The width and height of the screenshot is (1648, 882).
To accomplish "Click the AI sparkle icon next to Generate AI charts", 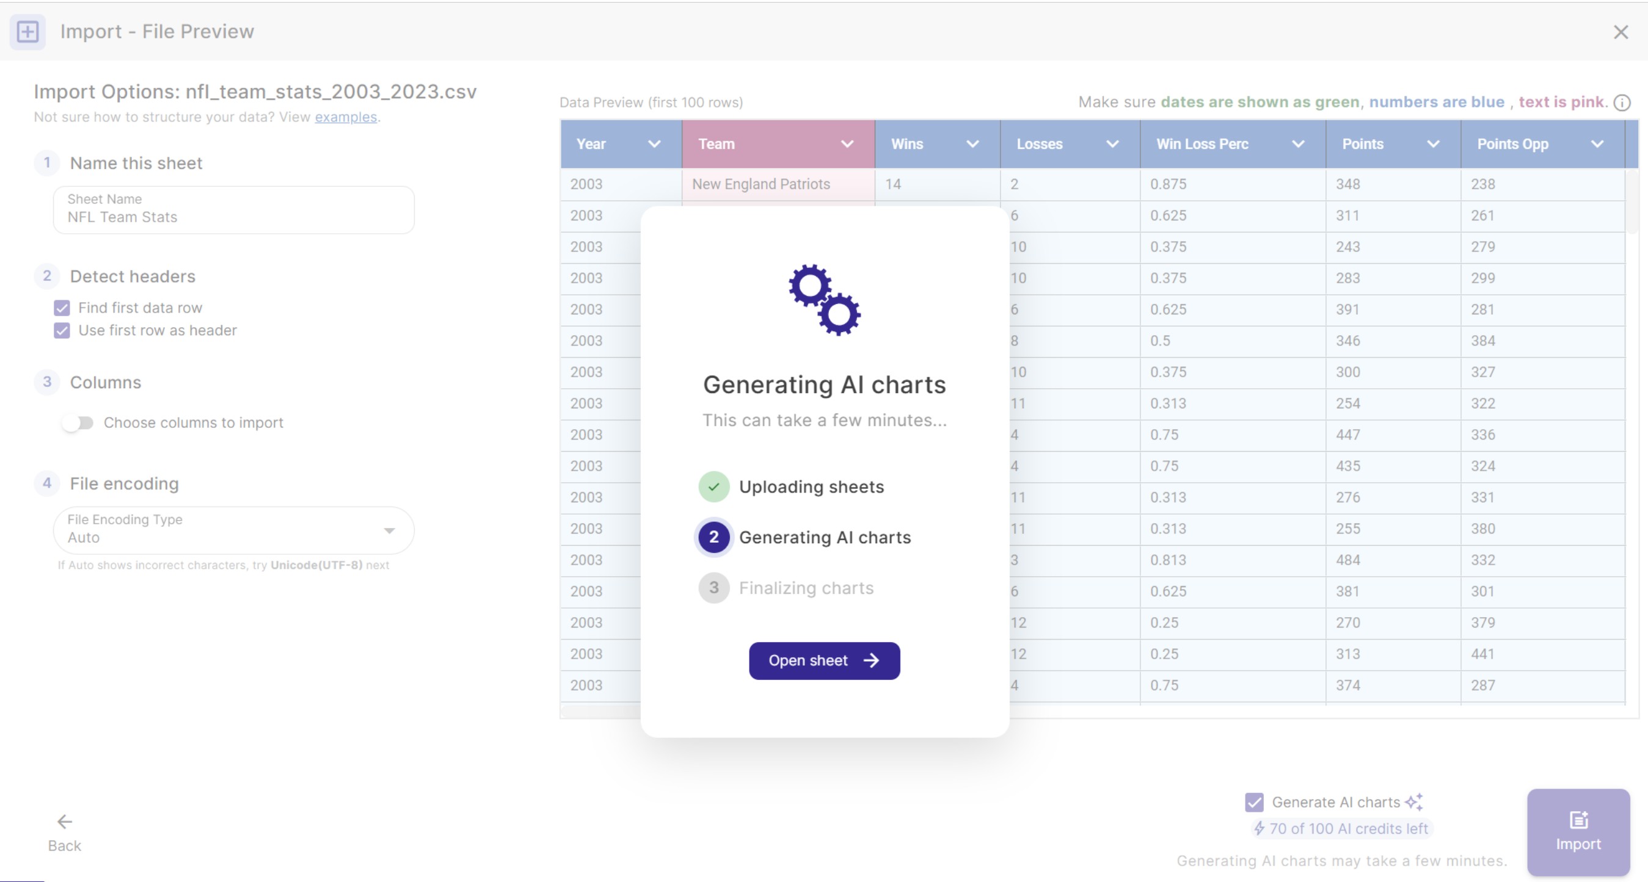I will pyautogui.click(x=1415, y=801).
